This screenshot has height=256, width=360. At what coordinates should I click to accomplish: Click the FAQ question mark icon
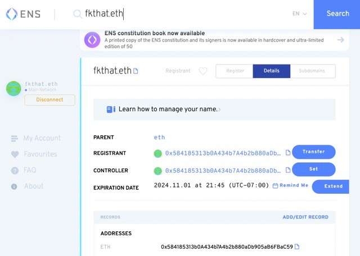click(x=15, y=171)
